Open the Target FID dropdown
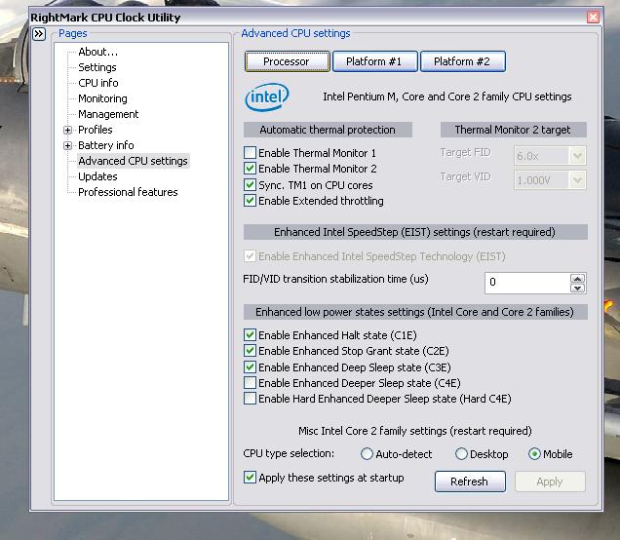Screen dimensions: 620x540 pyautogui.click(x=577, y=156)
